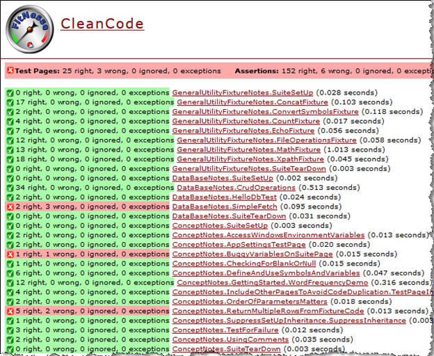Click green check icon for XpathFixture row

[x=10, y=160]
